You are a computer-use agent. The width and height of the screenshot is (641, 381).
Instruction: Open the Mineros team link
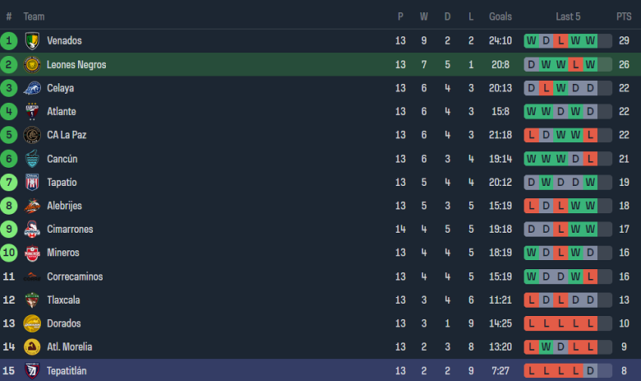coord(63,253)
